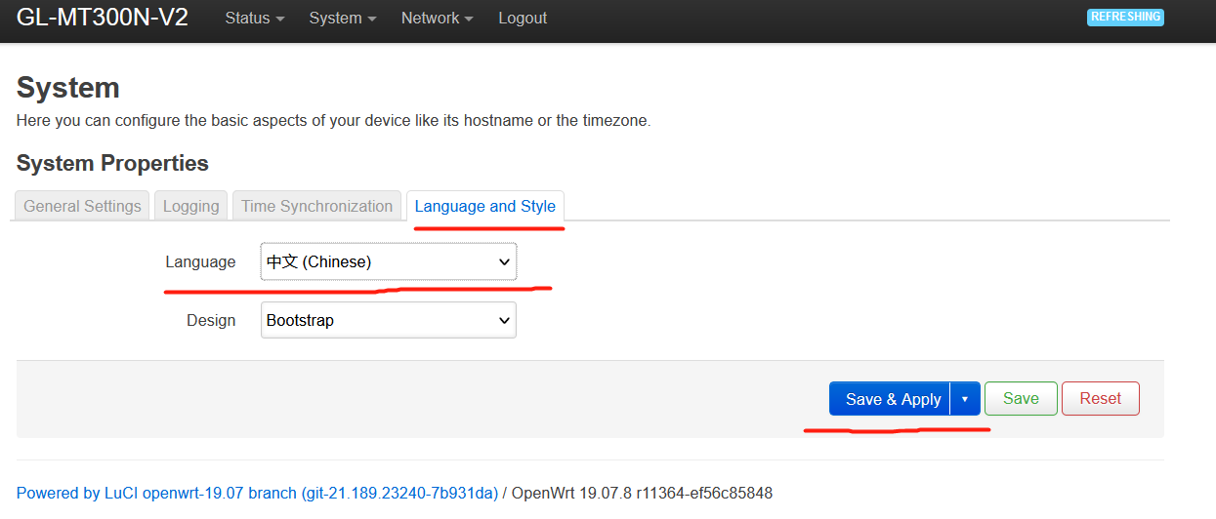1216x519 pixels.
Task: Open the Status menu
Action: 254,19
